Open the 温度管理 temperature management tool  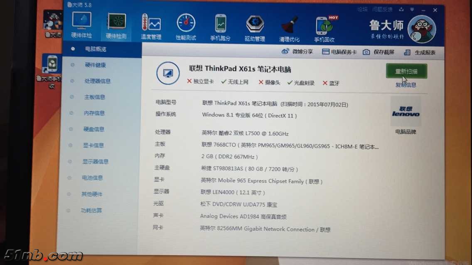coord(151,25)
